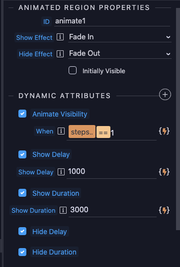The image size is (180, 267).
Task: Click the Show Delay field with 1000
Action: pos(111,172)
